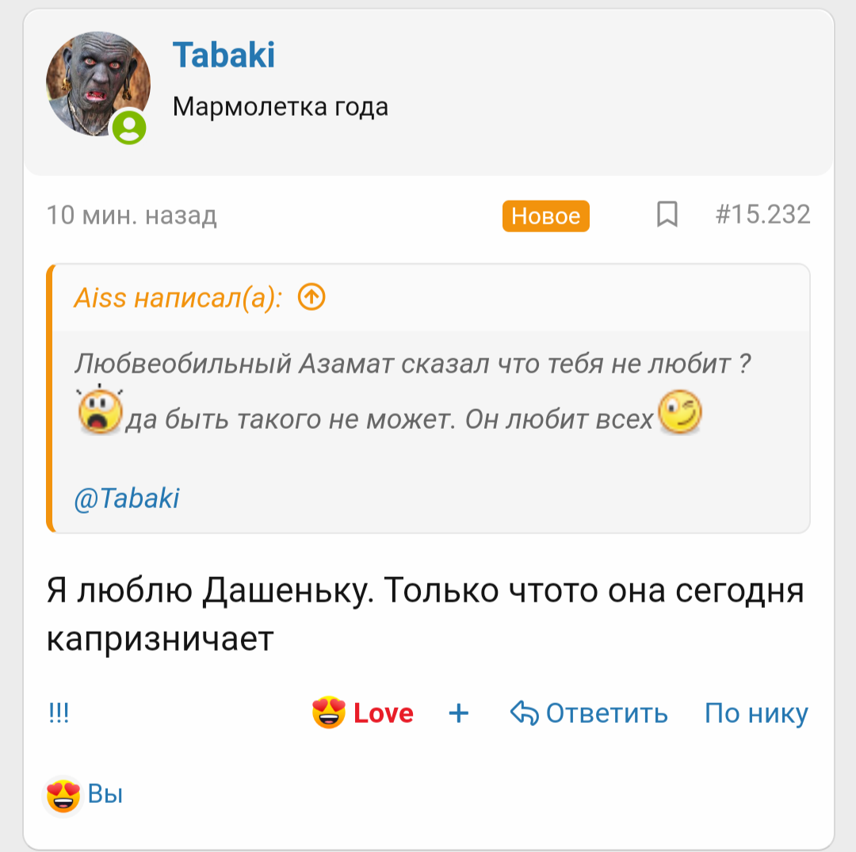Image resolution: width=856 pixels, height=852 pixels.
Task: Click the bookmark icon to save this post
Action: [x=668, y=215]
